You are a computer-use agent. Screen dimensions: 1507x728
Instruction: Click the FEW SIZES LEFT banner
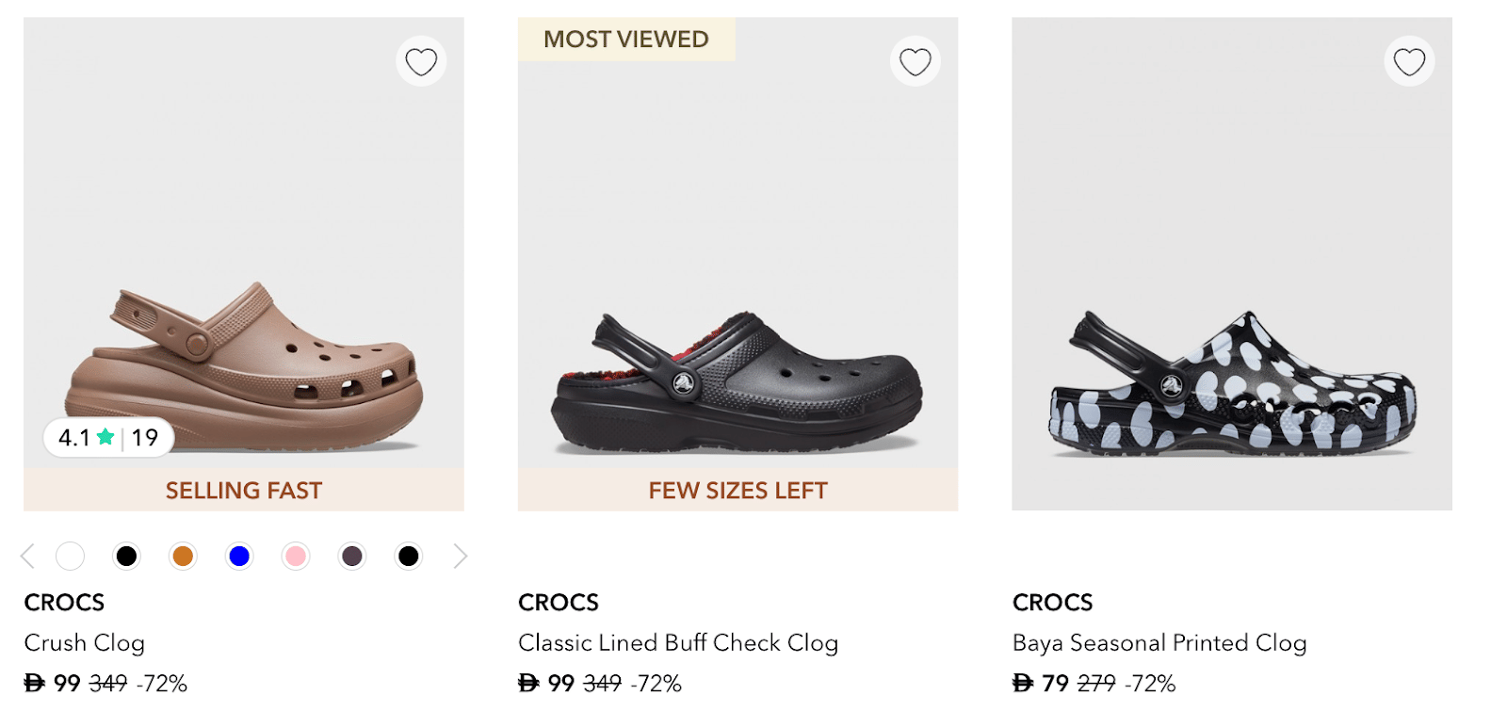(737, 491)
